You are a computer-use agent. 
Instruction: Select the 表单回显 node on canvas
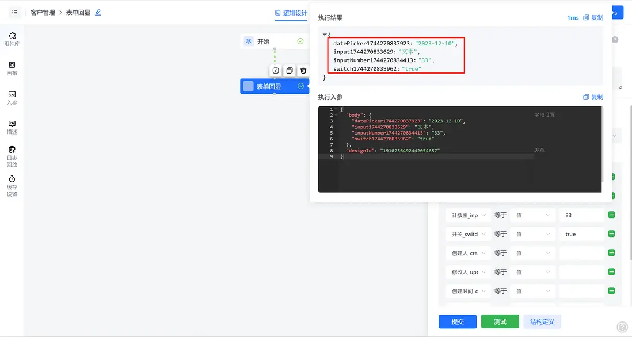point(275,86)
